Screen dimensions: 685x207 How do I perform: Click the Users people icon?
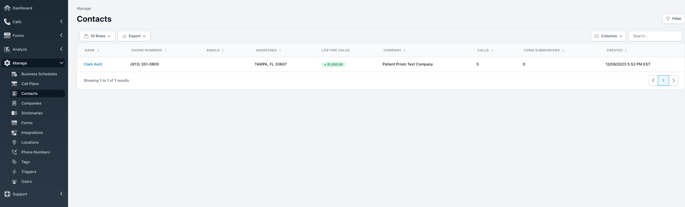click(x=14, y=181)
